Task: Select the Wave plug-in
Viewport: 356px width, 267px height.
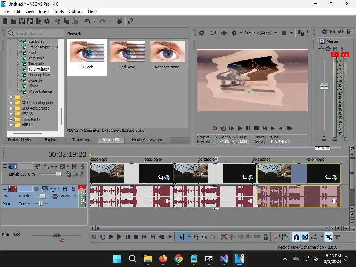Action: click(33, 86)
